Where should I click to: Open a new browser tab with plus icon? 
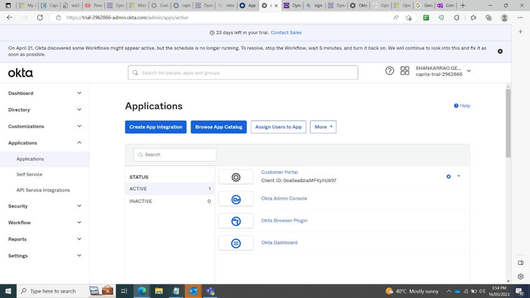click(x=463, y=6)
